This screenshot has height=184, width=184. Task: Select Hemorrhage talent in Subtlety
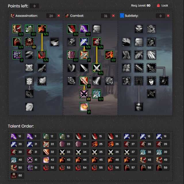[x=164, y=81]
